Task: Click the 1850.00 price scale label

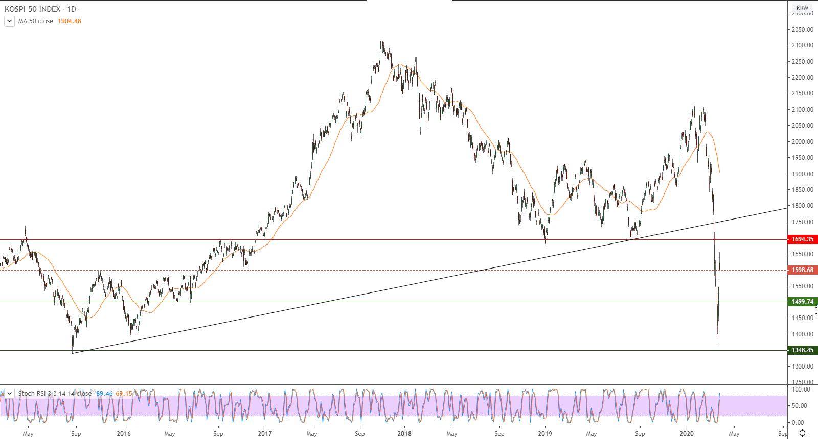Action: [803, 190]
